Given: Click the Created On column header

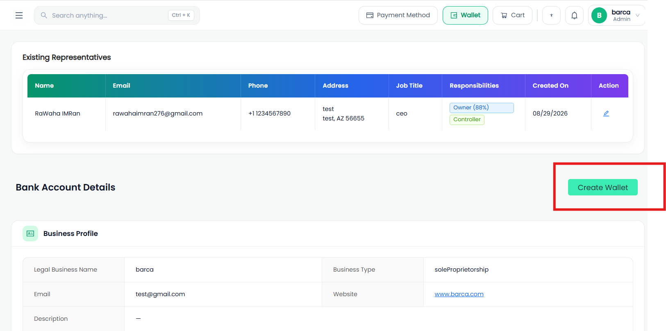Looking at the screenshot, I should [x=558, y=86].
